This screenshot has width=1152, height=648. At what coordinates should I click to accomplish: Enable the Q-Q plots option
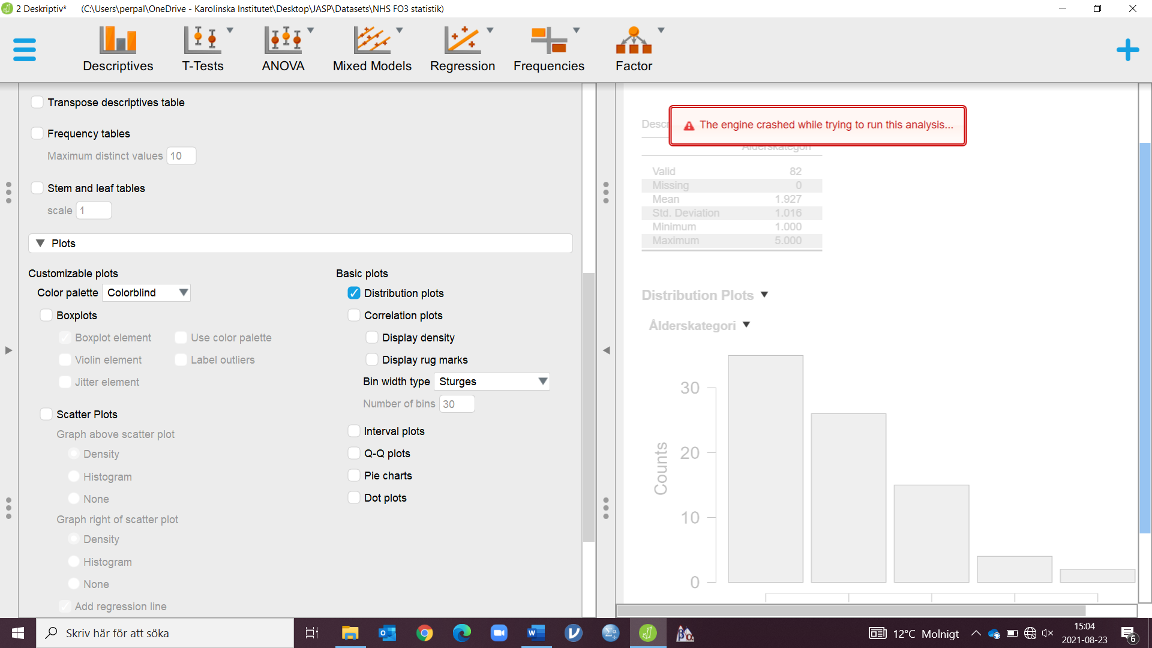click(x=353, y=453)
